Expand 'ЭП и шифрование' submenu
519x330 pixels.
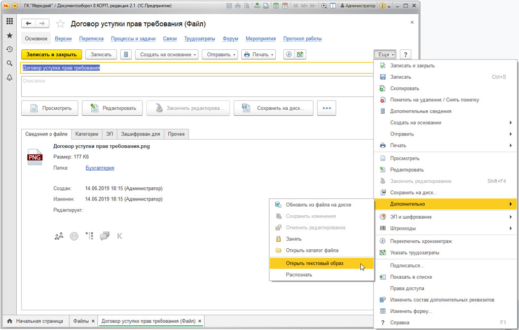pyautogui.click(x=446, y=217)
